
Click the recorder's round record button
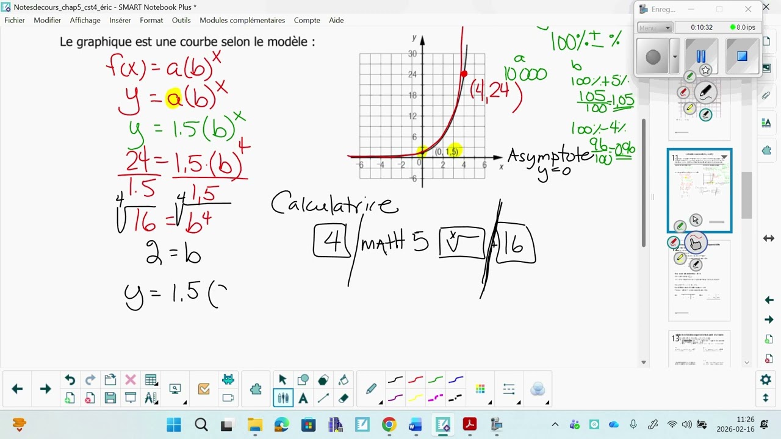tap(653, 57)
